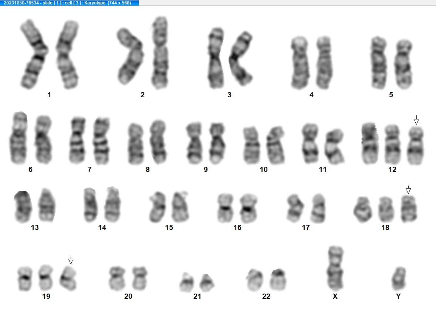436x335 pixels.
Task: Select the X chromosome image
Action: click(336, 268)
